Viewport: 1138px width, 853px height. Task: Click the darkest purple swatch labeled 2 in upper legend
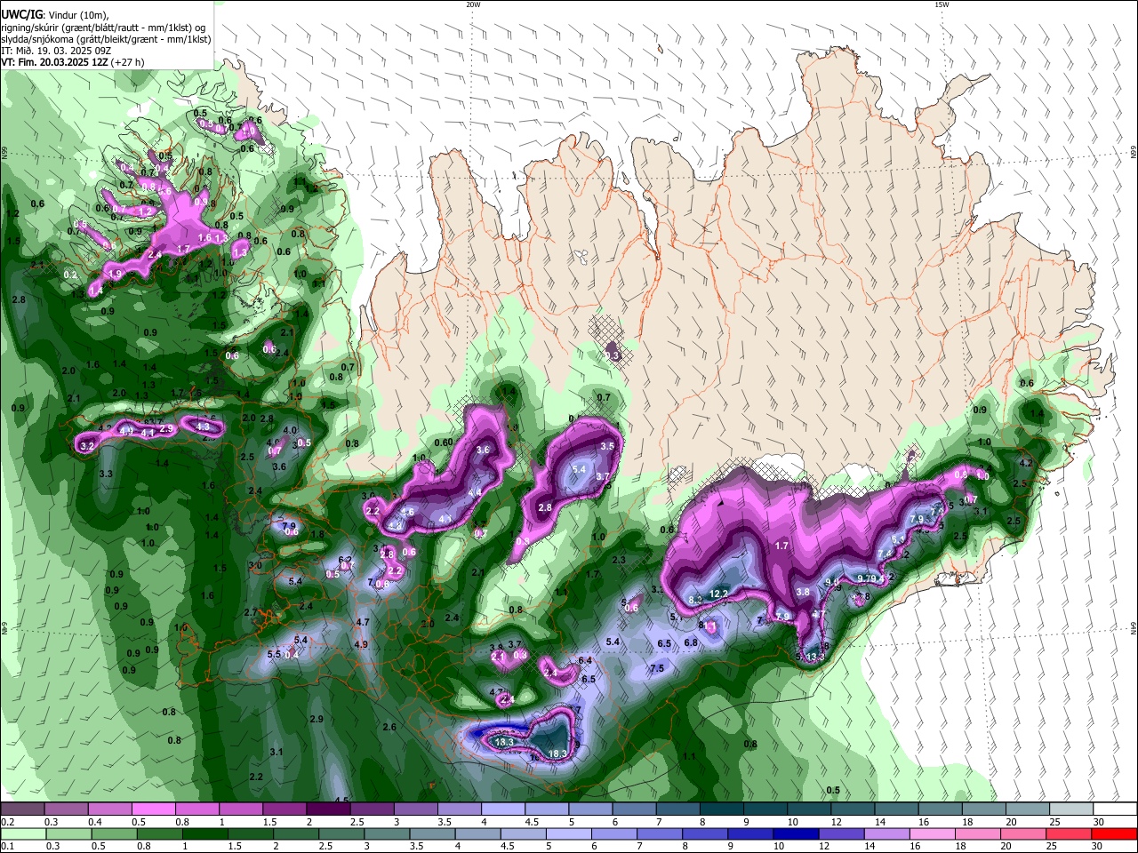[x=328, y=809]
